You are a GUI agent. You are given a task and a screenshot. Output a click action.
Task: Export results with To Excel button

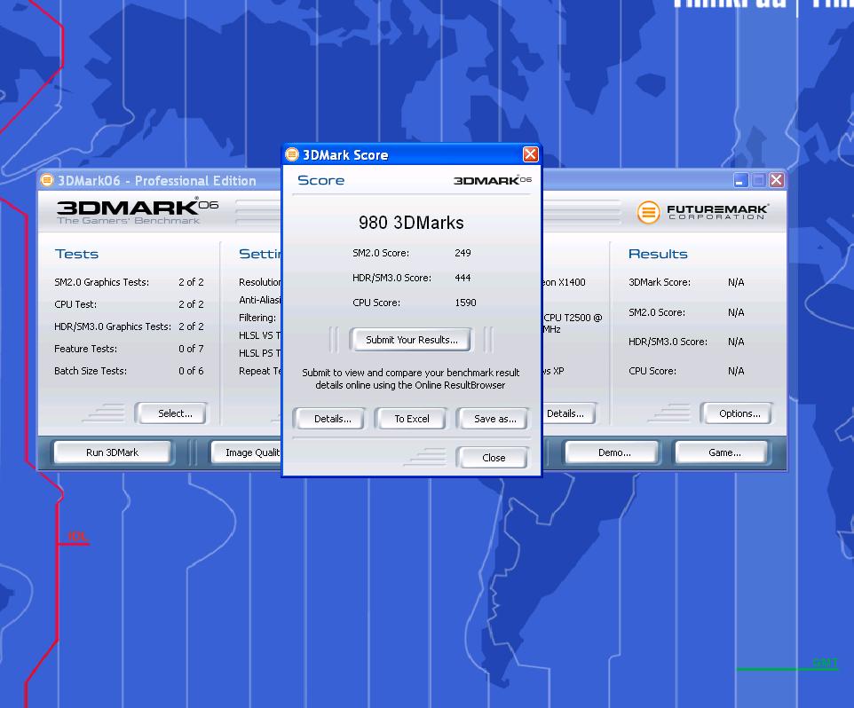coord(412,419)
